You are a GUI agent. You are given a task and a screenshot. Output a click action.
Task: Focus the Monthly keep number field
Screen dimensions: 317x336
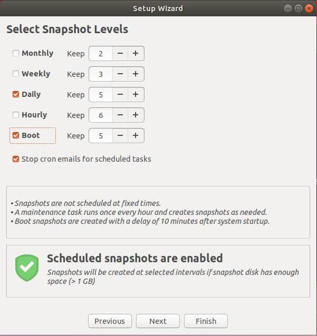101,53
